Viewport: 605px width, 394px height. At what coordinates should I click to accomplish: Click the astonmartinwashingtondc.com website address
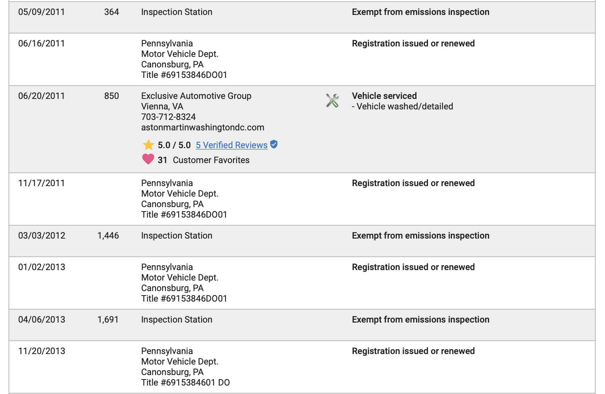(203, 128)
